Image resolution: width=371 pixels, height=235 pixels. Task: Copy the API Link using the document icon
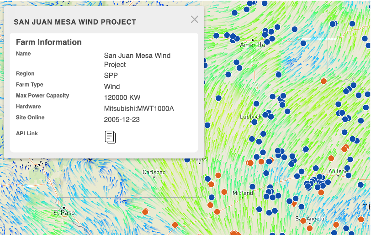110,137
